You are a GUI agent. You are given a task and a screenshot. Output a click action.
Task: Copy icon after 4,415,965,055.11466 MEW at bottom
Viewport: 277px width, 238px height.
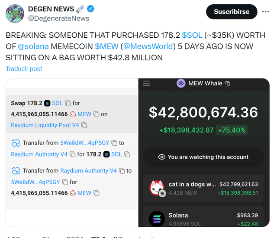pos(96,193)
